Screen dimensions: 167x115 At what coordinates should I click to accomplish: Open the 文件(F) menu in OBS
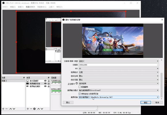(x=5, y=7)
